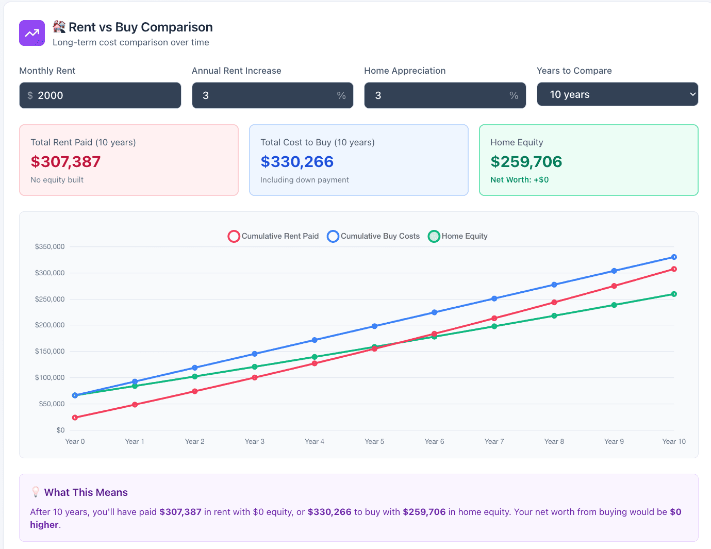Click the What This Means heading
Image resolution: width=711 pixels, height=549 pixels.
(86, 492)
